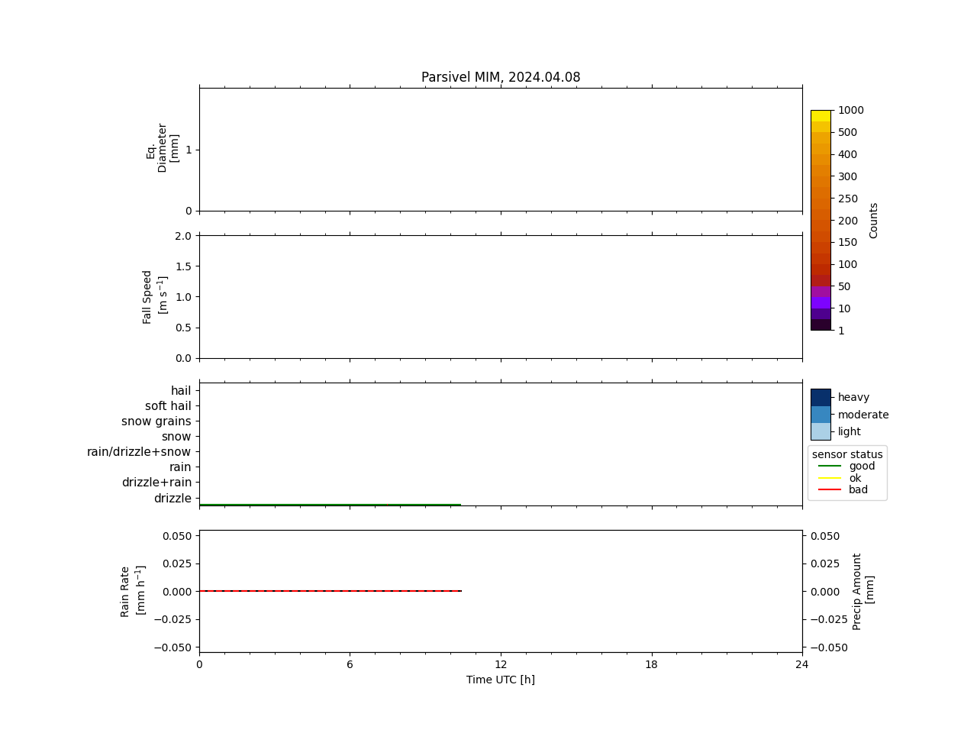This screenshot has height=733, width=977.
Task: Click the 'rain/drizzle+snow' category label
Action: (x=139, y=452)
